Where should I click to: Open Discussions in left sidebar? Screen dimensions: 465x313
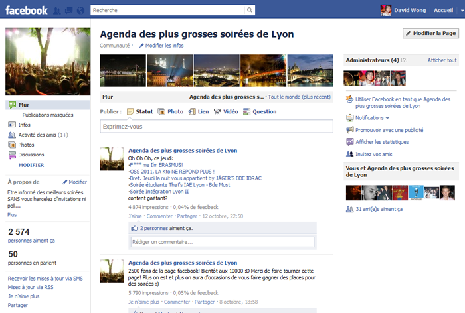[x=31, y=155]
